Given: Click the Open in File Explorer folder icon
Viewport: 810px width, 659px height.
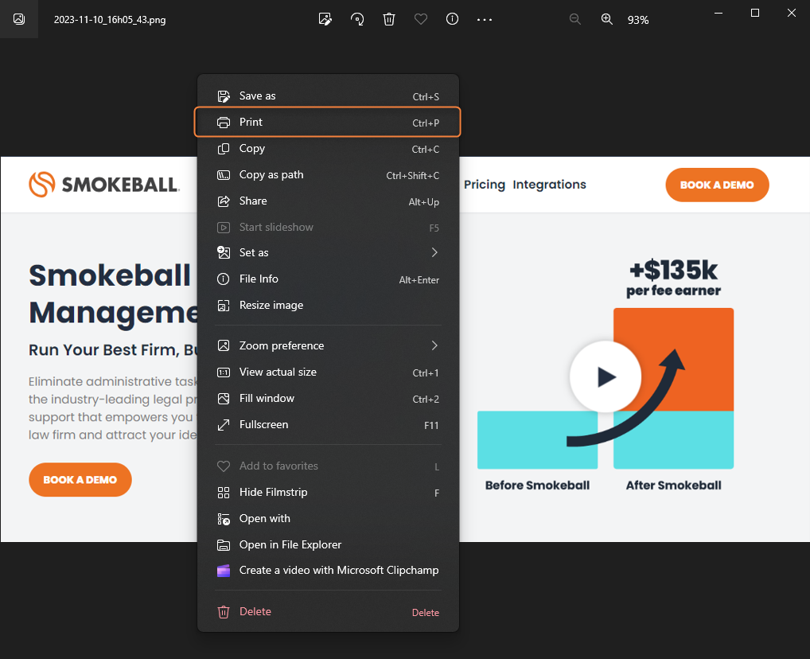Looking at the screenshot, I should pyautogui.click(x=223, y=544).
